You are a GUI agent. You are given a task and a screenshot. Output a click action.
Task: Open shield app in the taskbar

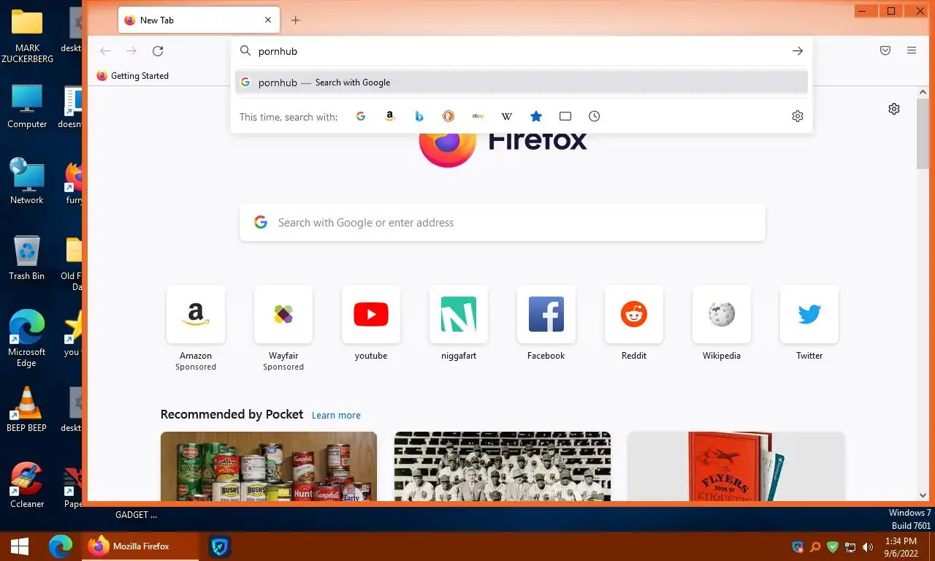click(x=220, y=546)
